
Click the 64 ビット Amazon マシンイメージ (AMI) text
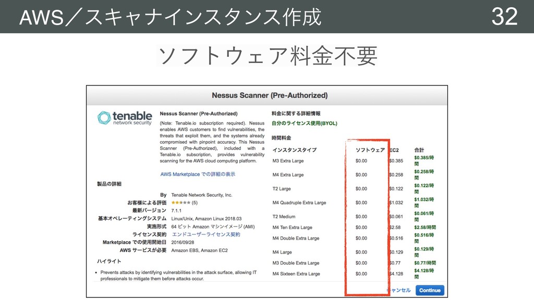(213, 227)
